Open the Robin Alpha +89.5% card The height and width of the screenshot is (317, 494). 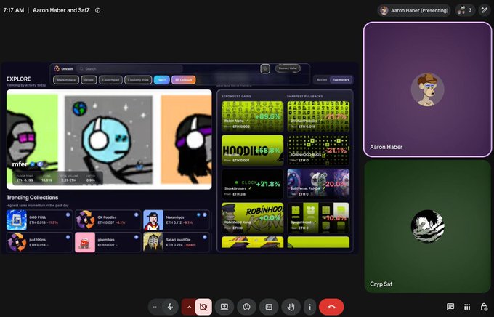(x=252, y=116)
